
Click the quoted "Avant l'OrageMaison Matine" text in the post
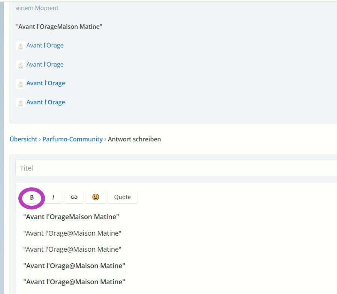59,27
